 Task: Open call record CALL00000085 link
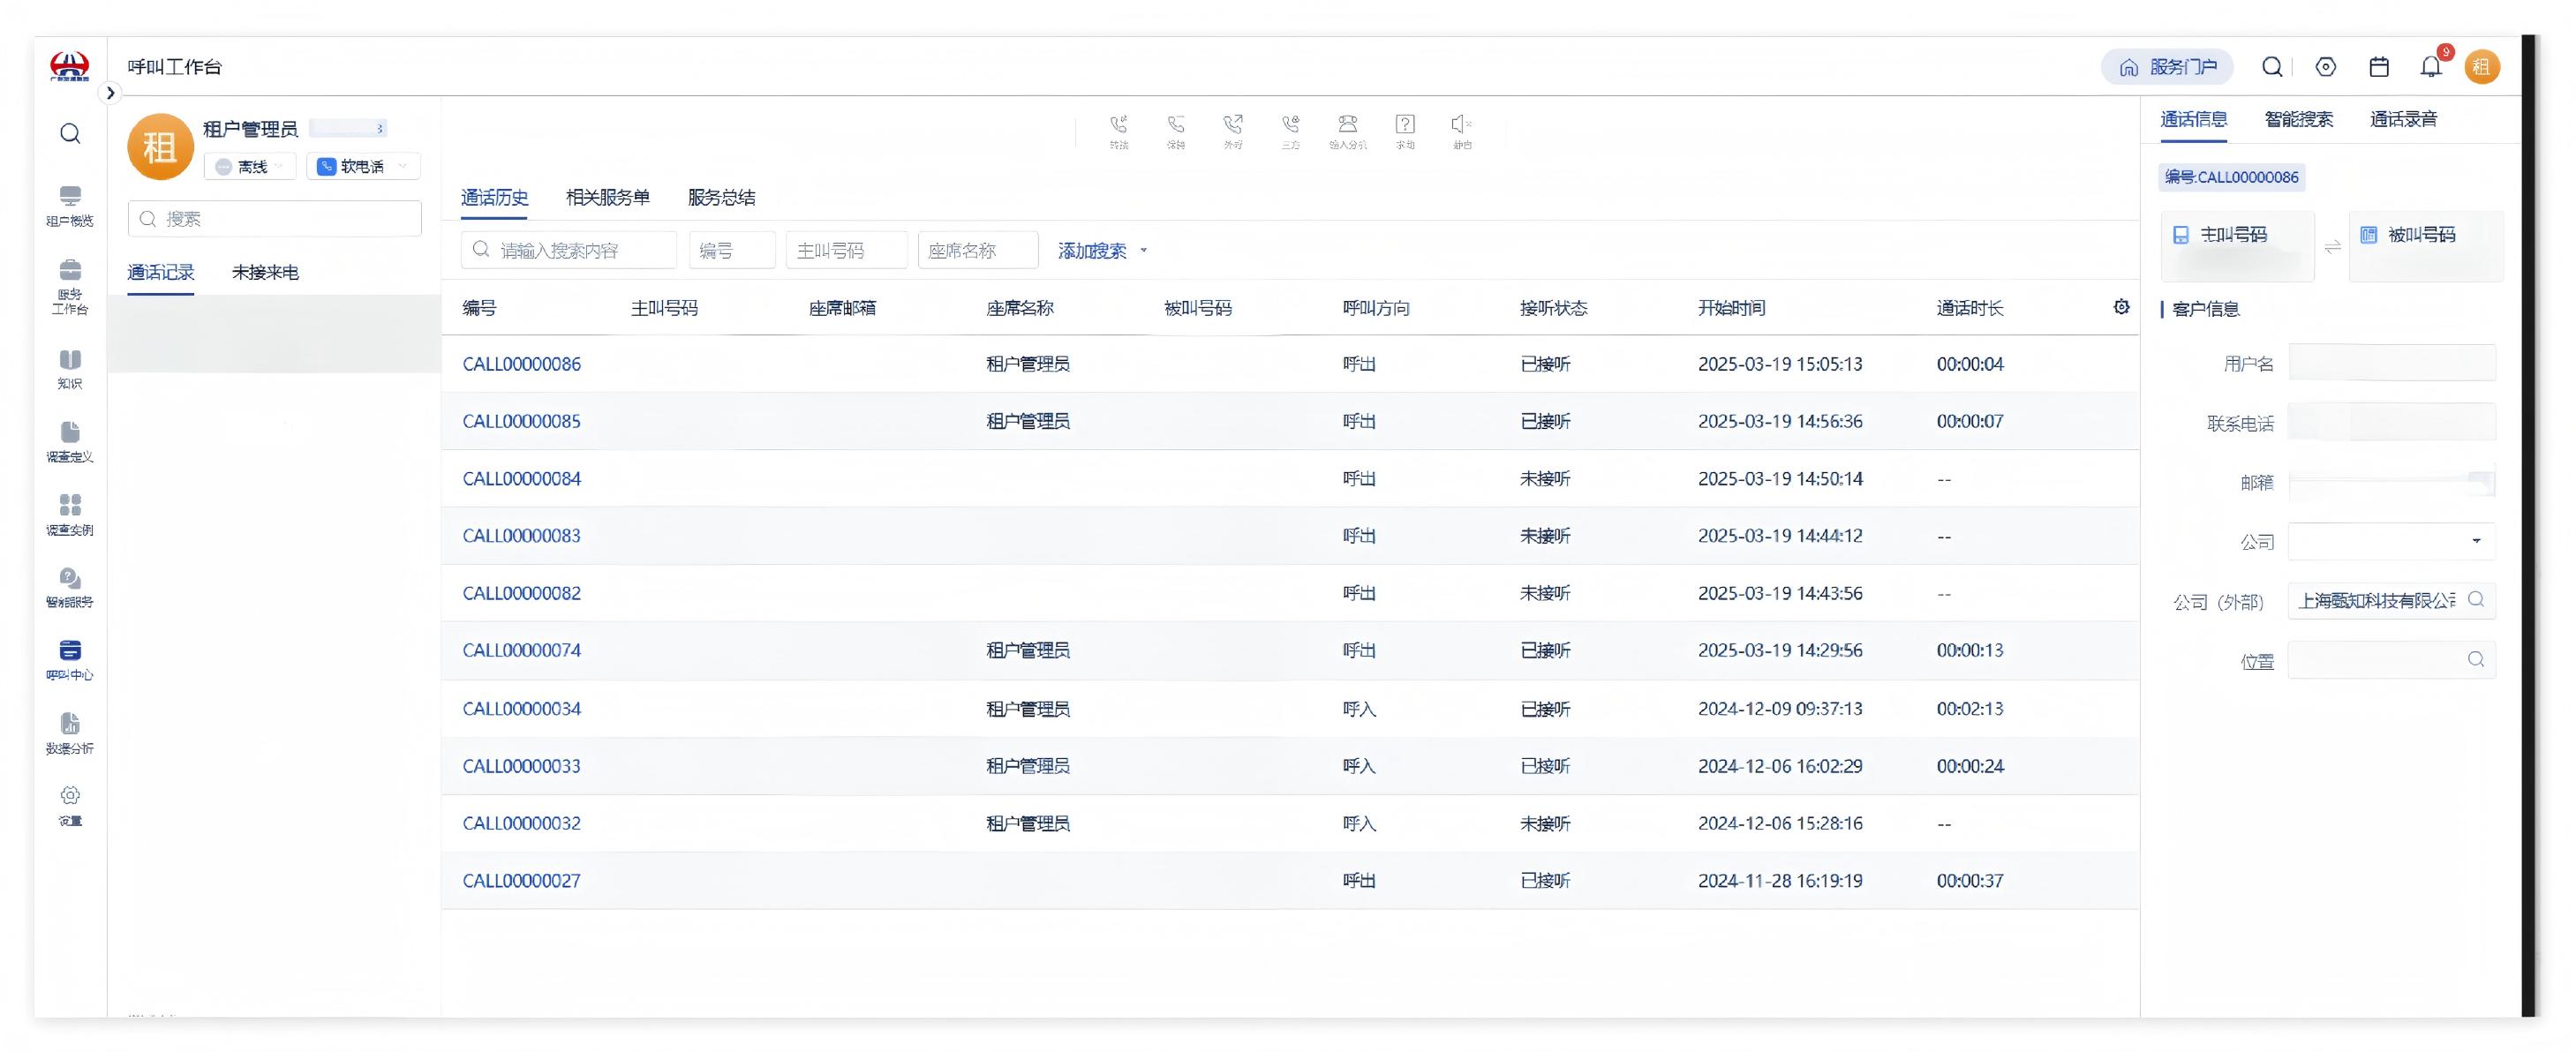coord(521,421)
